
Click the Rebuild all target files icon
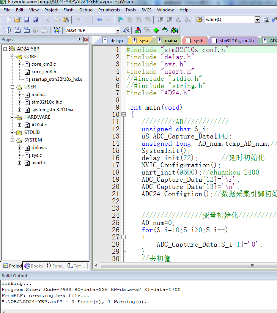27,30
